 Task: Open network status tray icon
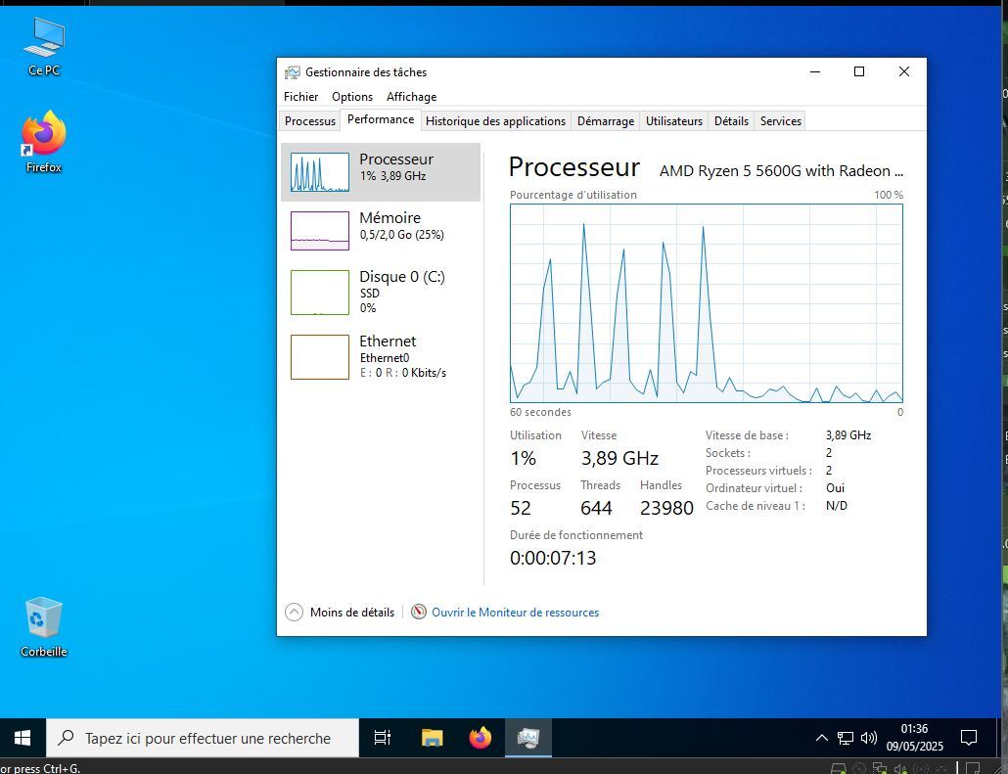coord(846,738)
